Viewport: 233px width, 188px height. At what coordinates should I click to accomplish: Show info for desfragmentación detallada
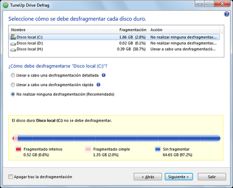point(104,75)
